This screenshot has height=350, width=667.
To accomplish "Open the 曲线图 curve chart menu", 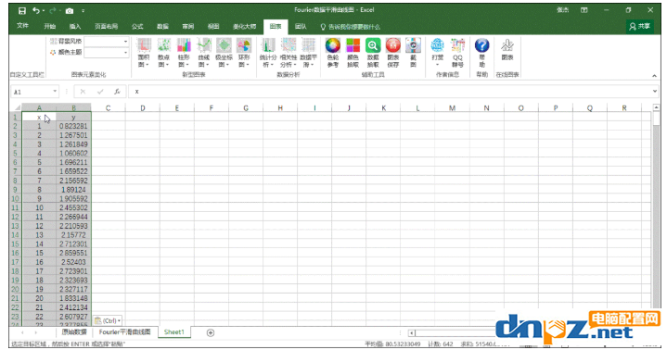I will coord(204,53).
